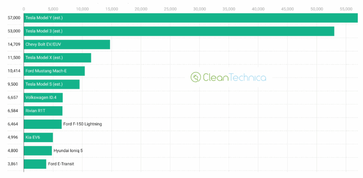Click the value 4,996
This screenshot has height=178, width=363.
[13, 137]
